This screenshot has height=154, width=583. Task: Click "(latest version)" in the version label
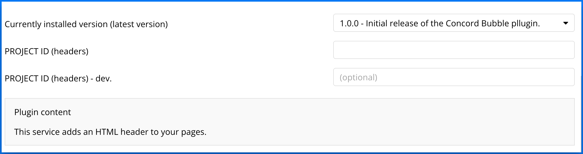139,24
